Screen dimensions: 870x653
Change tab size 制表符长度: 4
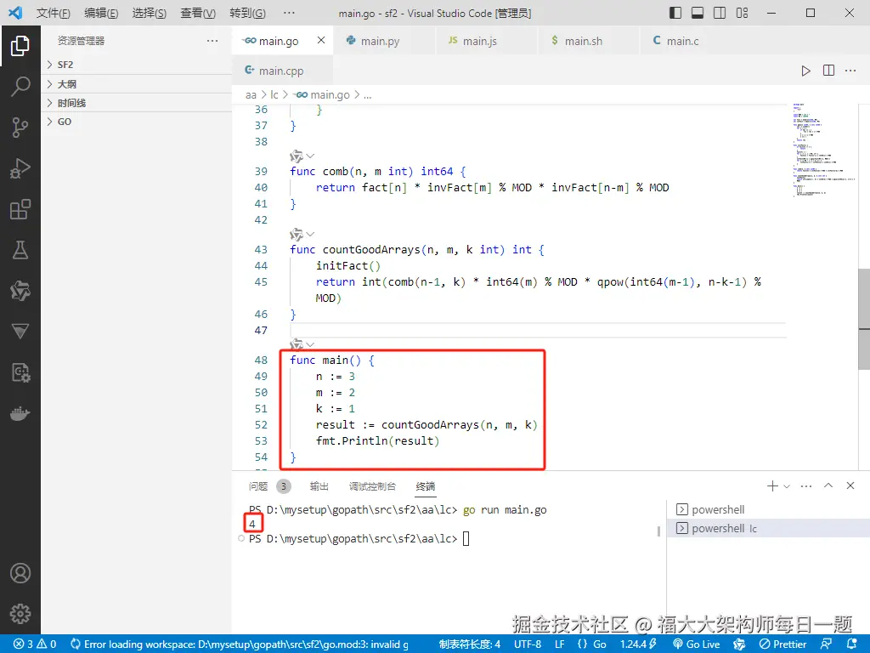[469, 644]
